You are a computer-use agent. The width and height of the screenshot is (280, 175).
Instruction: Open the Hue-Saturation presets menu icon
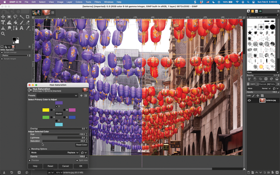click(x=86, y=96)
